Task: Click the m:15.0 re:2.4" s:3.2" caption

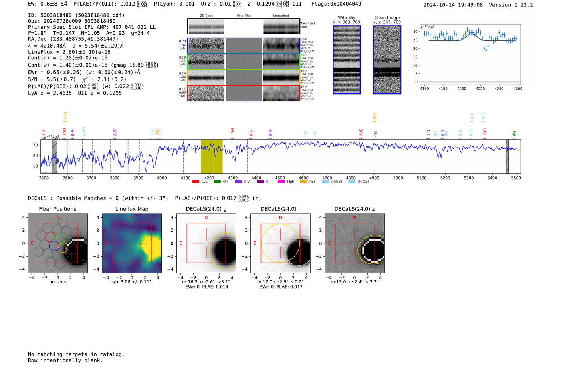Action: point(355,282)
